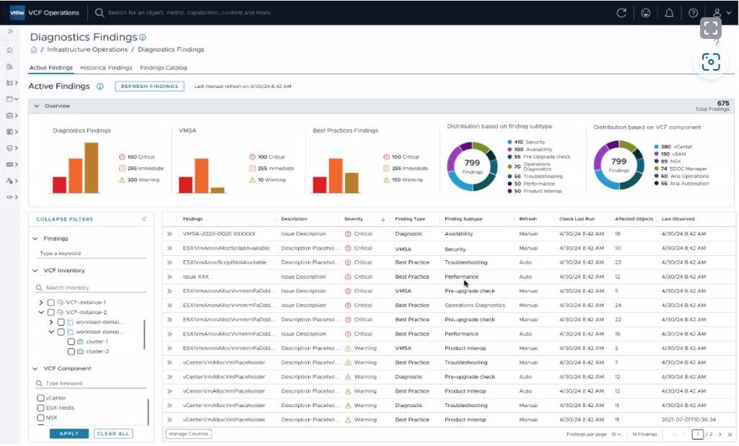Click the Apply filters button

point(69,434)
